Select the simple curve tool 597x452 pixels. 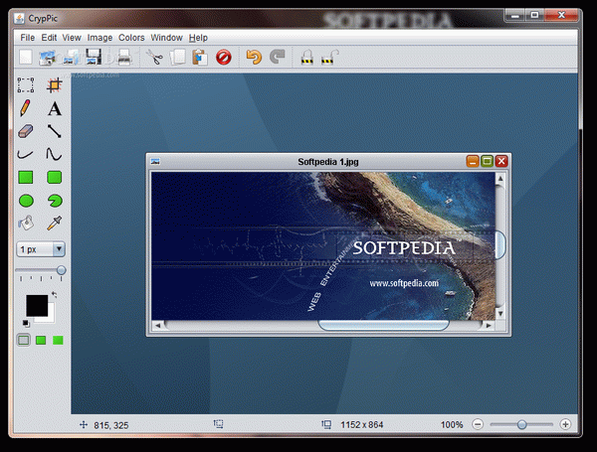26,154
